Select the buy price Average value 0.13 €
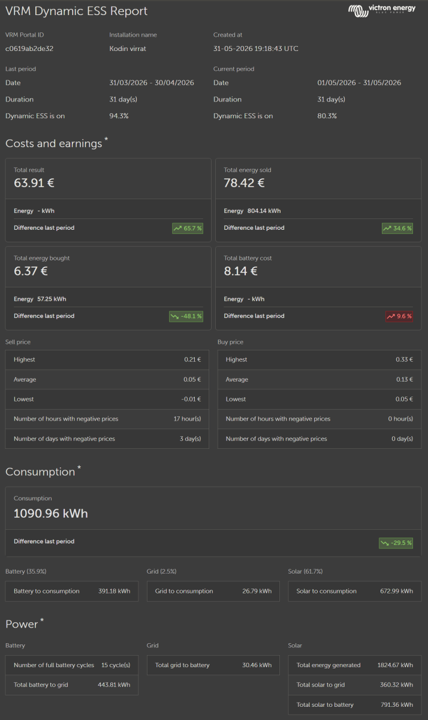This screenshot has width=428, height=720. pyautogui.click(x=405, y=379)
